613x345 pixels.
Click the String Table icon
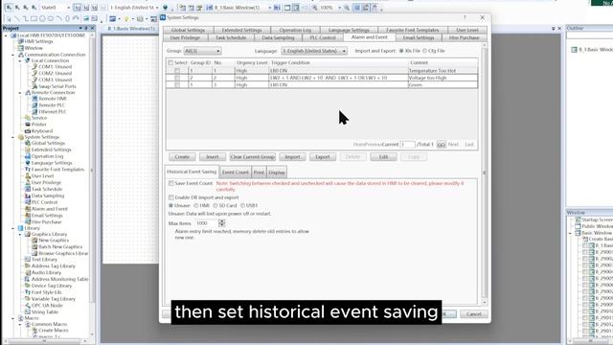click(28, 312)
